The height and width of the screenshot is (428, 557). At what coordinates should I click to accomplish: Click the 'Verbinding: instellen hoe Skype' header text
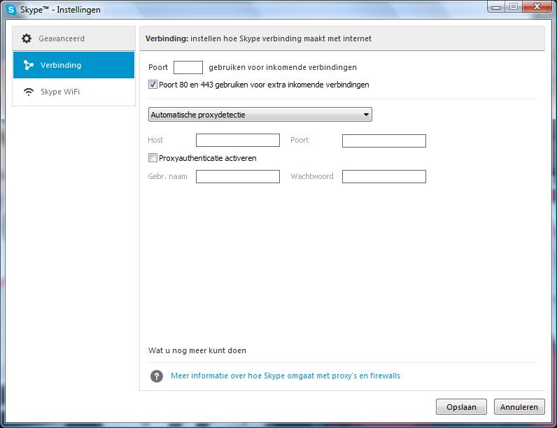click(x=258, y=38)
